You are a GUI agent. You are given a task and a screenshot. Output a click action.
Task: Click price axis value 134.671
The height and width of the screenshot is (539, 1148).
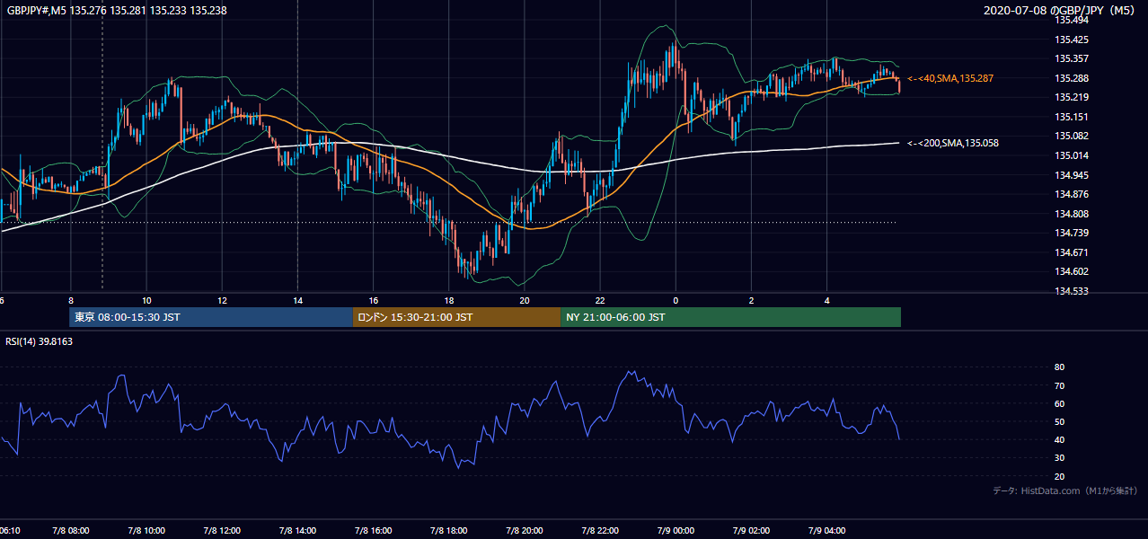[x=1072, y=252]
